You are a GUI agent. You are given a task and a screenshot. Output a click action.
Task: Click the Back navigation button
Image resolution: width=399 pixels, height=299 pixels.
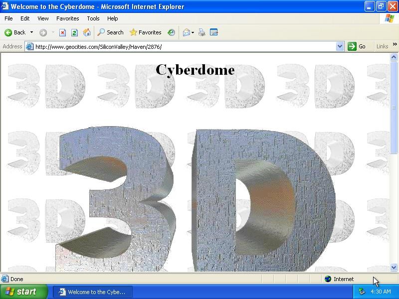coord(15,32)
